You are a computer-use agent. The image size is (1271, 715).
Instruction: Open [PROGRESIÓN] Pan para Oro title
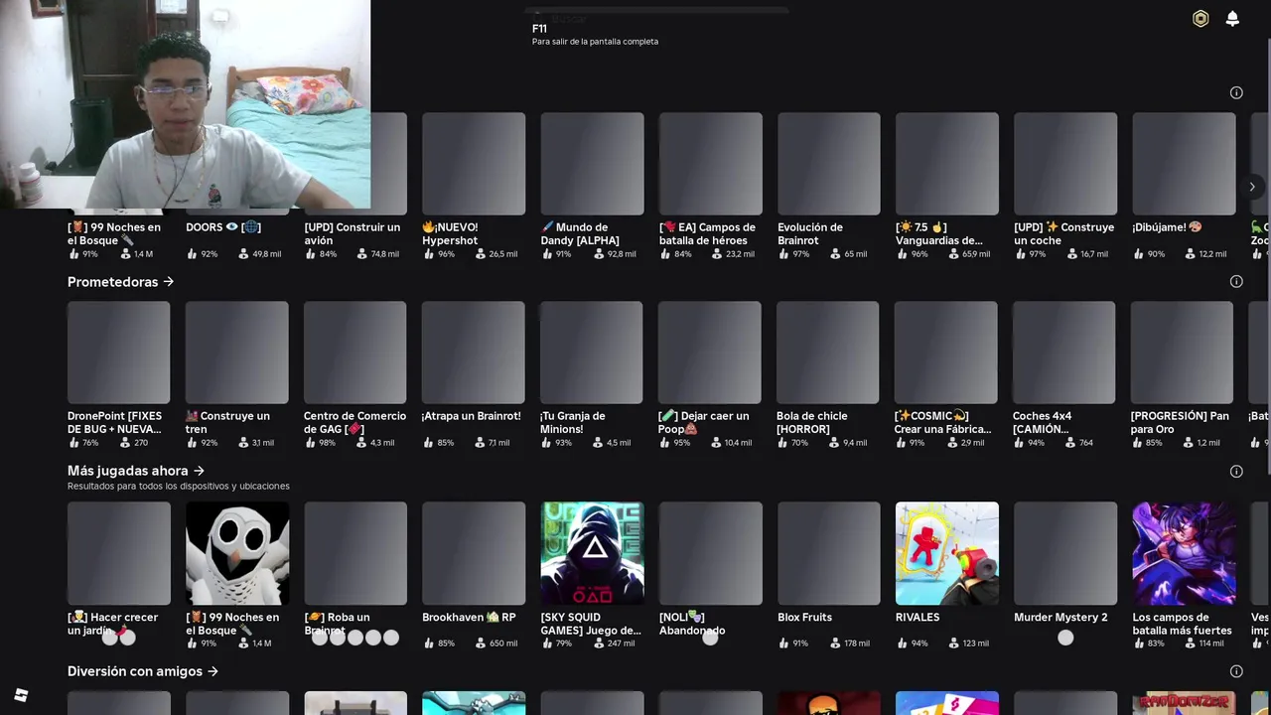click(1180, 422)
